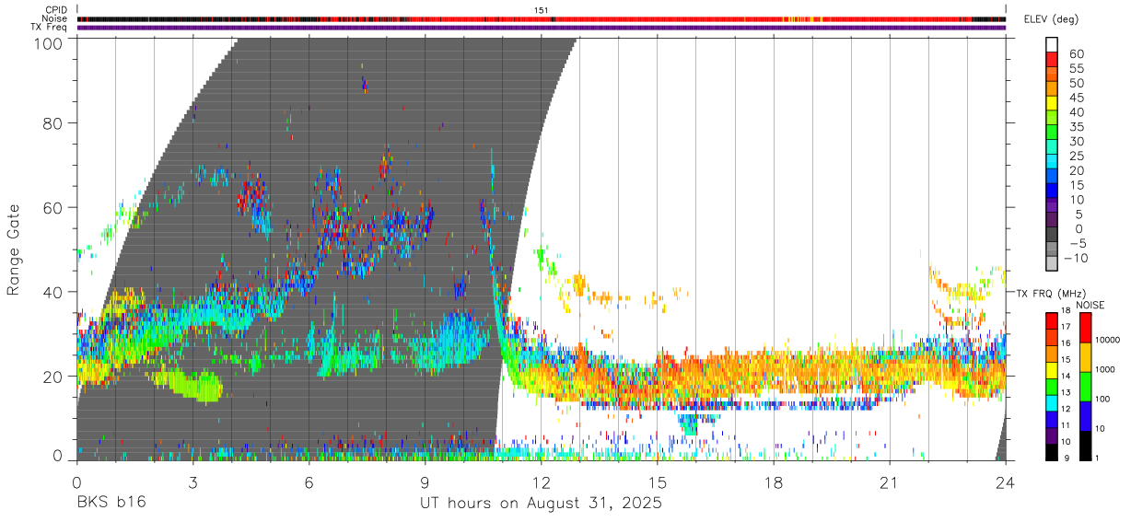The height and width of the screenshot is (522, 1131).
Task: Pick the red top segment of NOISE colorbar
Action: click(x=1084, y=328)
